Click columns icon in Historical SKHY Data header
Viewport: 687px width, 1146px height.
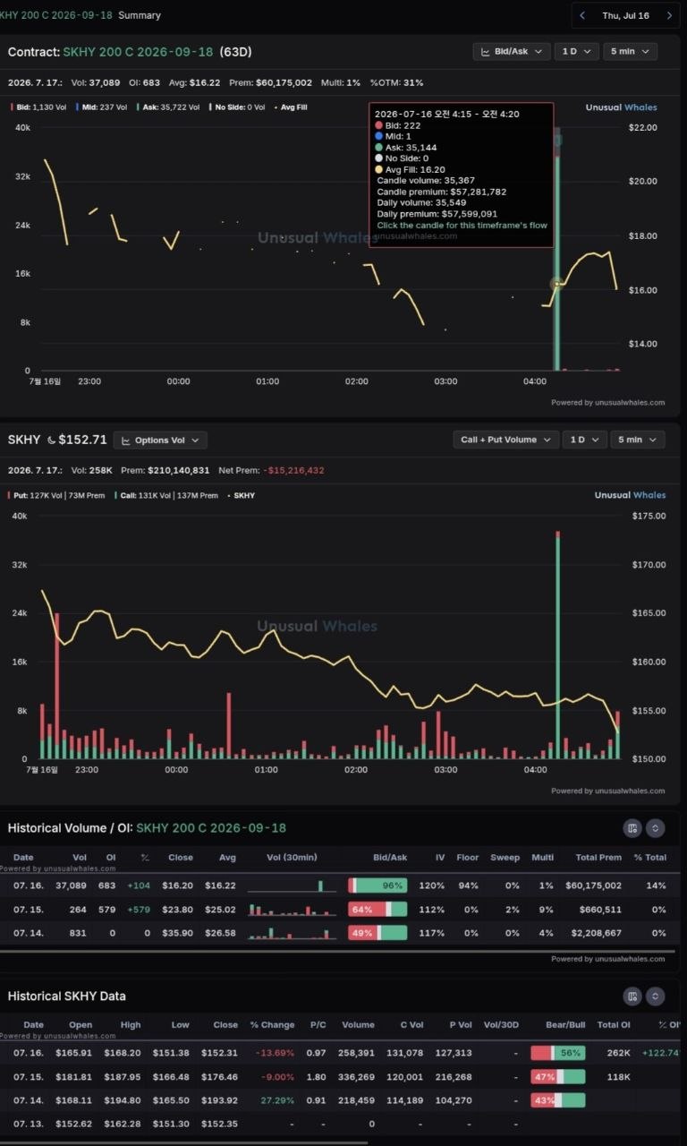(x=632, y=996)
